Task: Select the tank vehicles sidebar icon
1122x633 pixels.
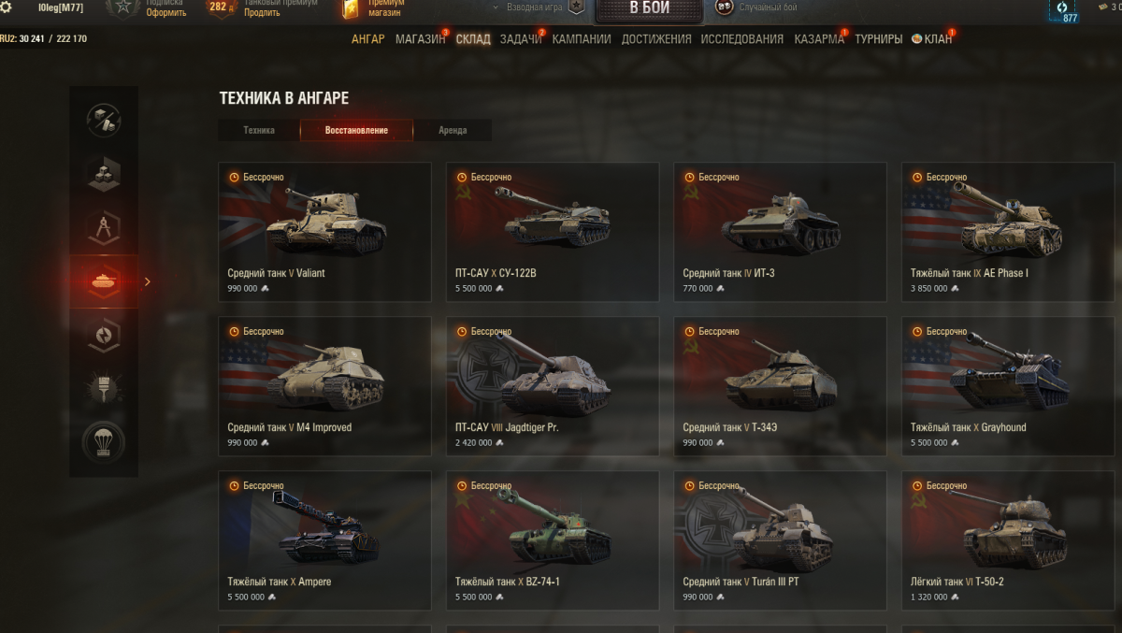Action: [104, 281]
